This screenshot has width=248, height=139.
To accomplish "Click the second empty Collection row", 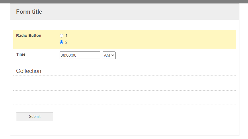I will (125, 97).
